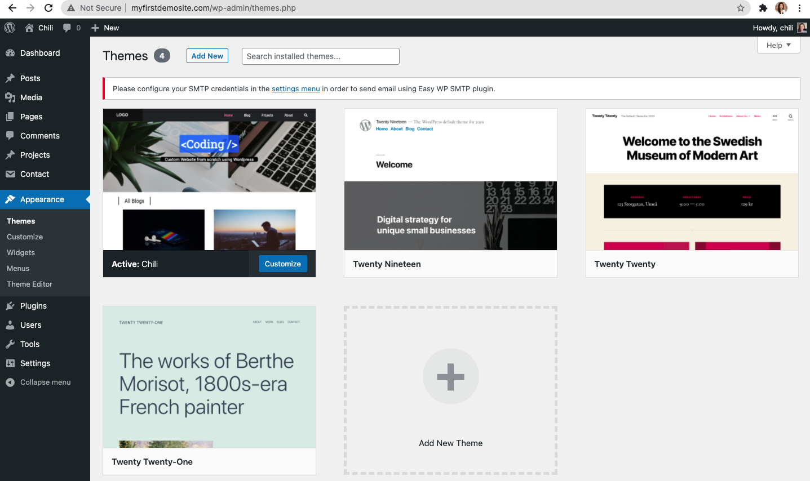This screenshot has width=810, height=481.
Task: Click the Plugins plug icon
Action: [x=10, y=306]
